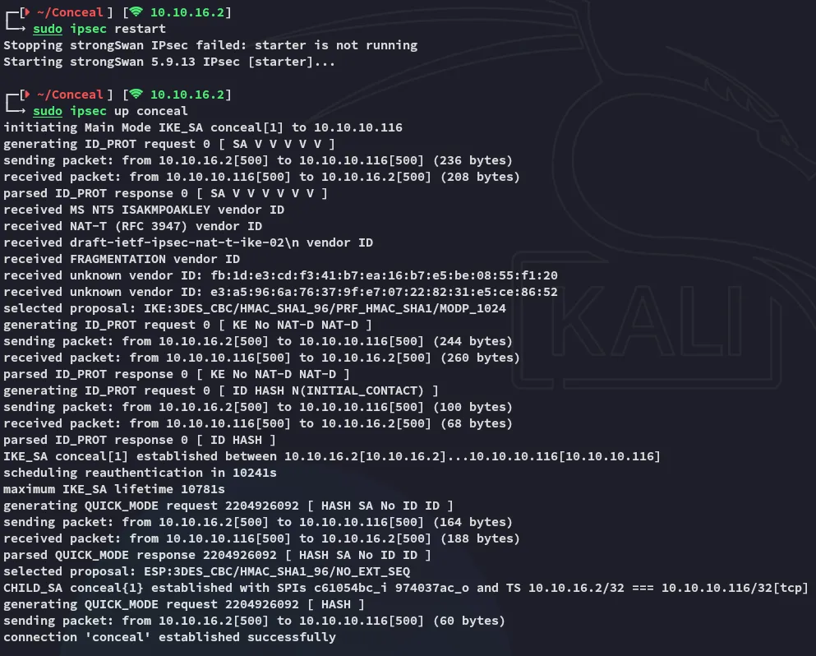
Task: Click the received FRAGMENTATION vendor ID line
Action: pyautogui.click(x=122, y=259)
